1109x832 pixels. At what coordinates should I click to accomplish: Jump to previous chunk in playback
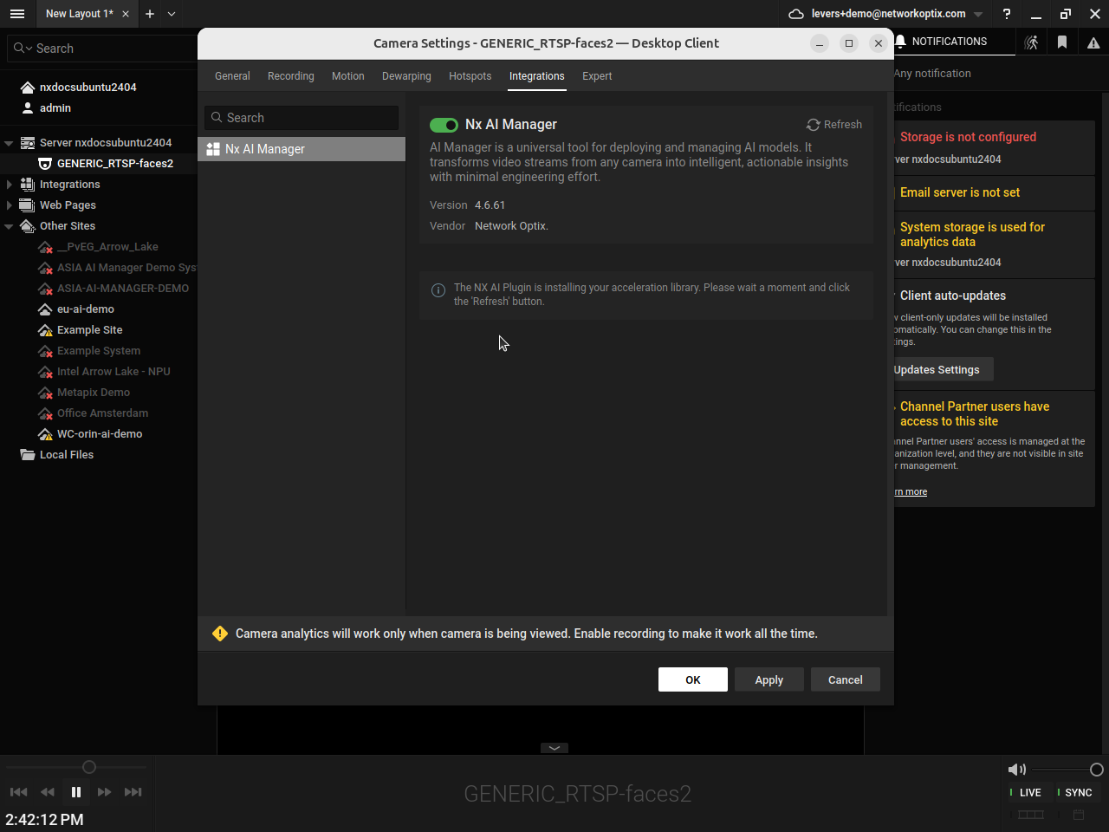point(18,792)
